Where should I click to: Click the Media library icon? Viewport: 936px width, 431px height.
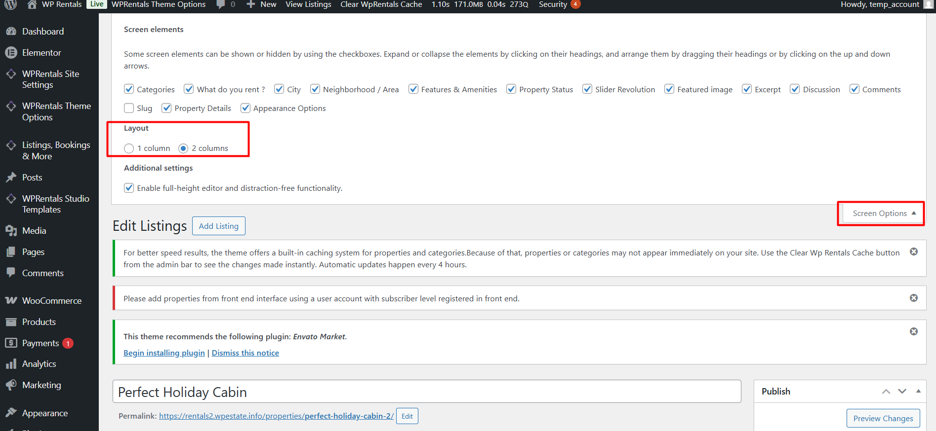click(x=11, y=230)
